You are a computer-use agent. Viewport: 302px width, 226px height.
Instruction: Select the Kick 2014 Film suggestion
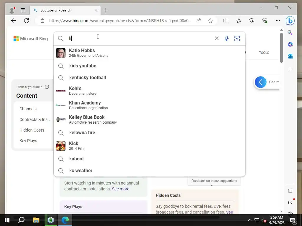coord(149,146)
